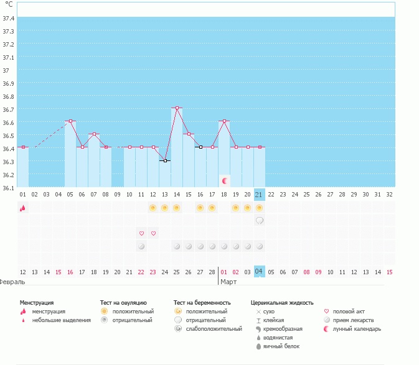Click the lowest temperature point on day 13

point(165,160)
